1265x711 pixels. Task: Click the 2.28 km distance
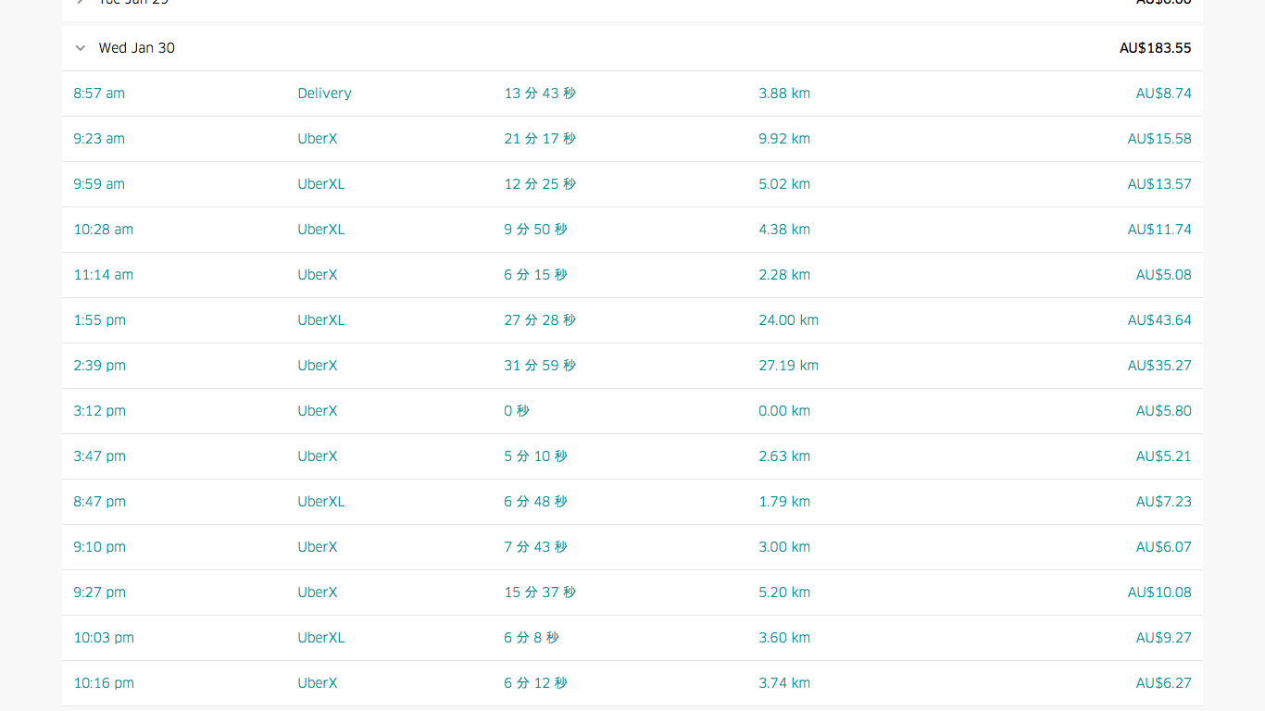point(784,275)
